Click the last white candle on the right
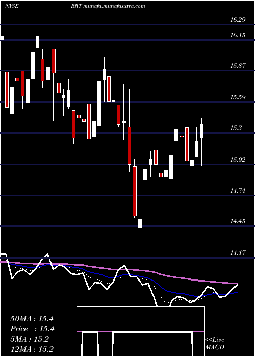Image resolution: width=255 pixels, height=357 pixels. [x=202, y=131]
